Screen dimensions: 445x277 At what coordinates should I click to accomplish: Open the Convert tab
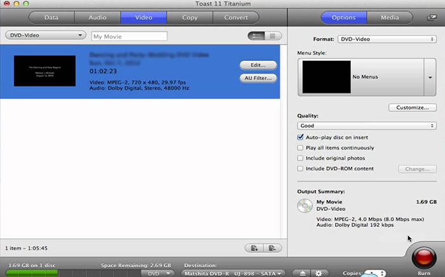point(236,17)
